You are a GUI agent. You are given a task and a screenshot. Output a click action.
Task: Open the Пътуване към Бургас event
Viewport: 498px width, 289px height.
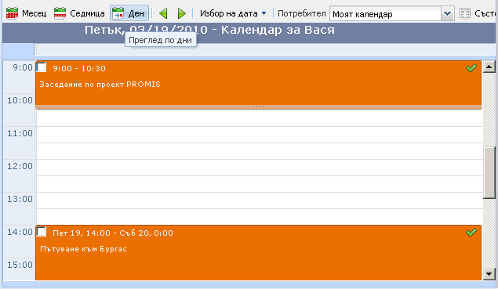[83, 249]
